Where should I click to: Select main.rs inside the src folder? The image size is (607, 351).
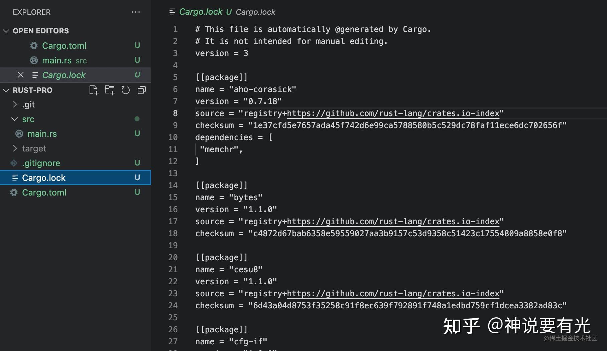42,134
